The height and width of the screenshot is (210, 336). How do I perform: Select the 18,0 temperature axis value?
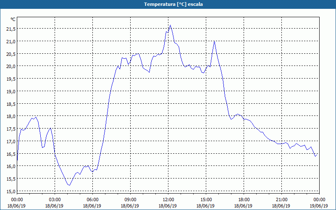coord(10,116)
